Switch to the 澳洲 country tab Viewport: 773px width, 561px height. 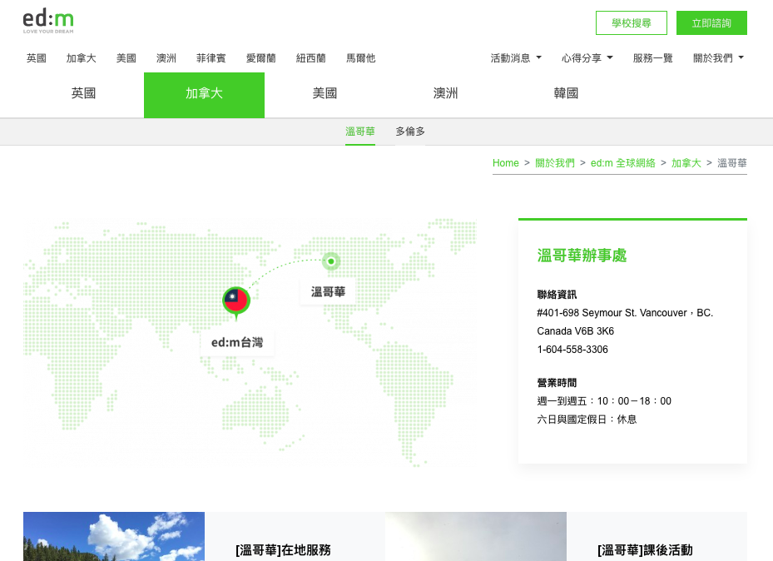[x=446, y=93]
